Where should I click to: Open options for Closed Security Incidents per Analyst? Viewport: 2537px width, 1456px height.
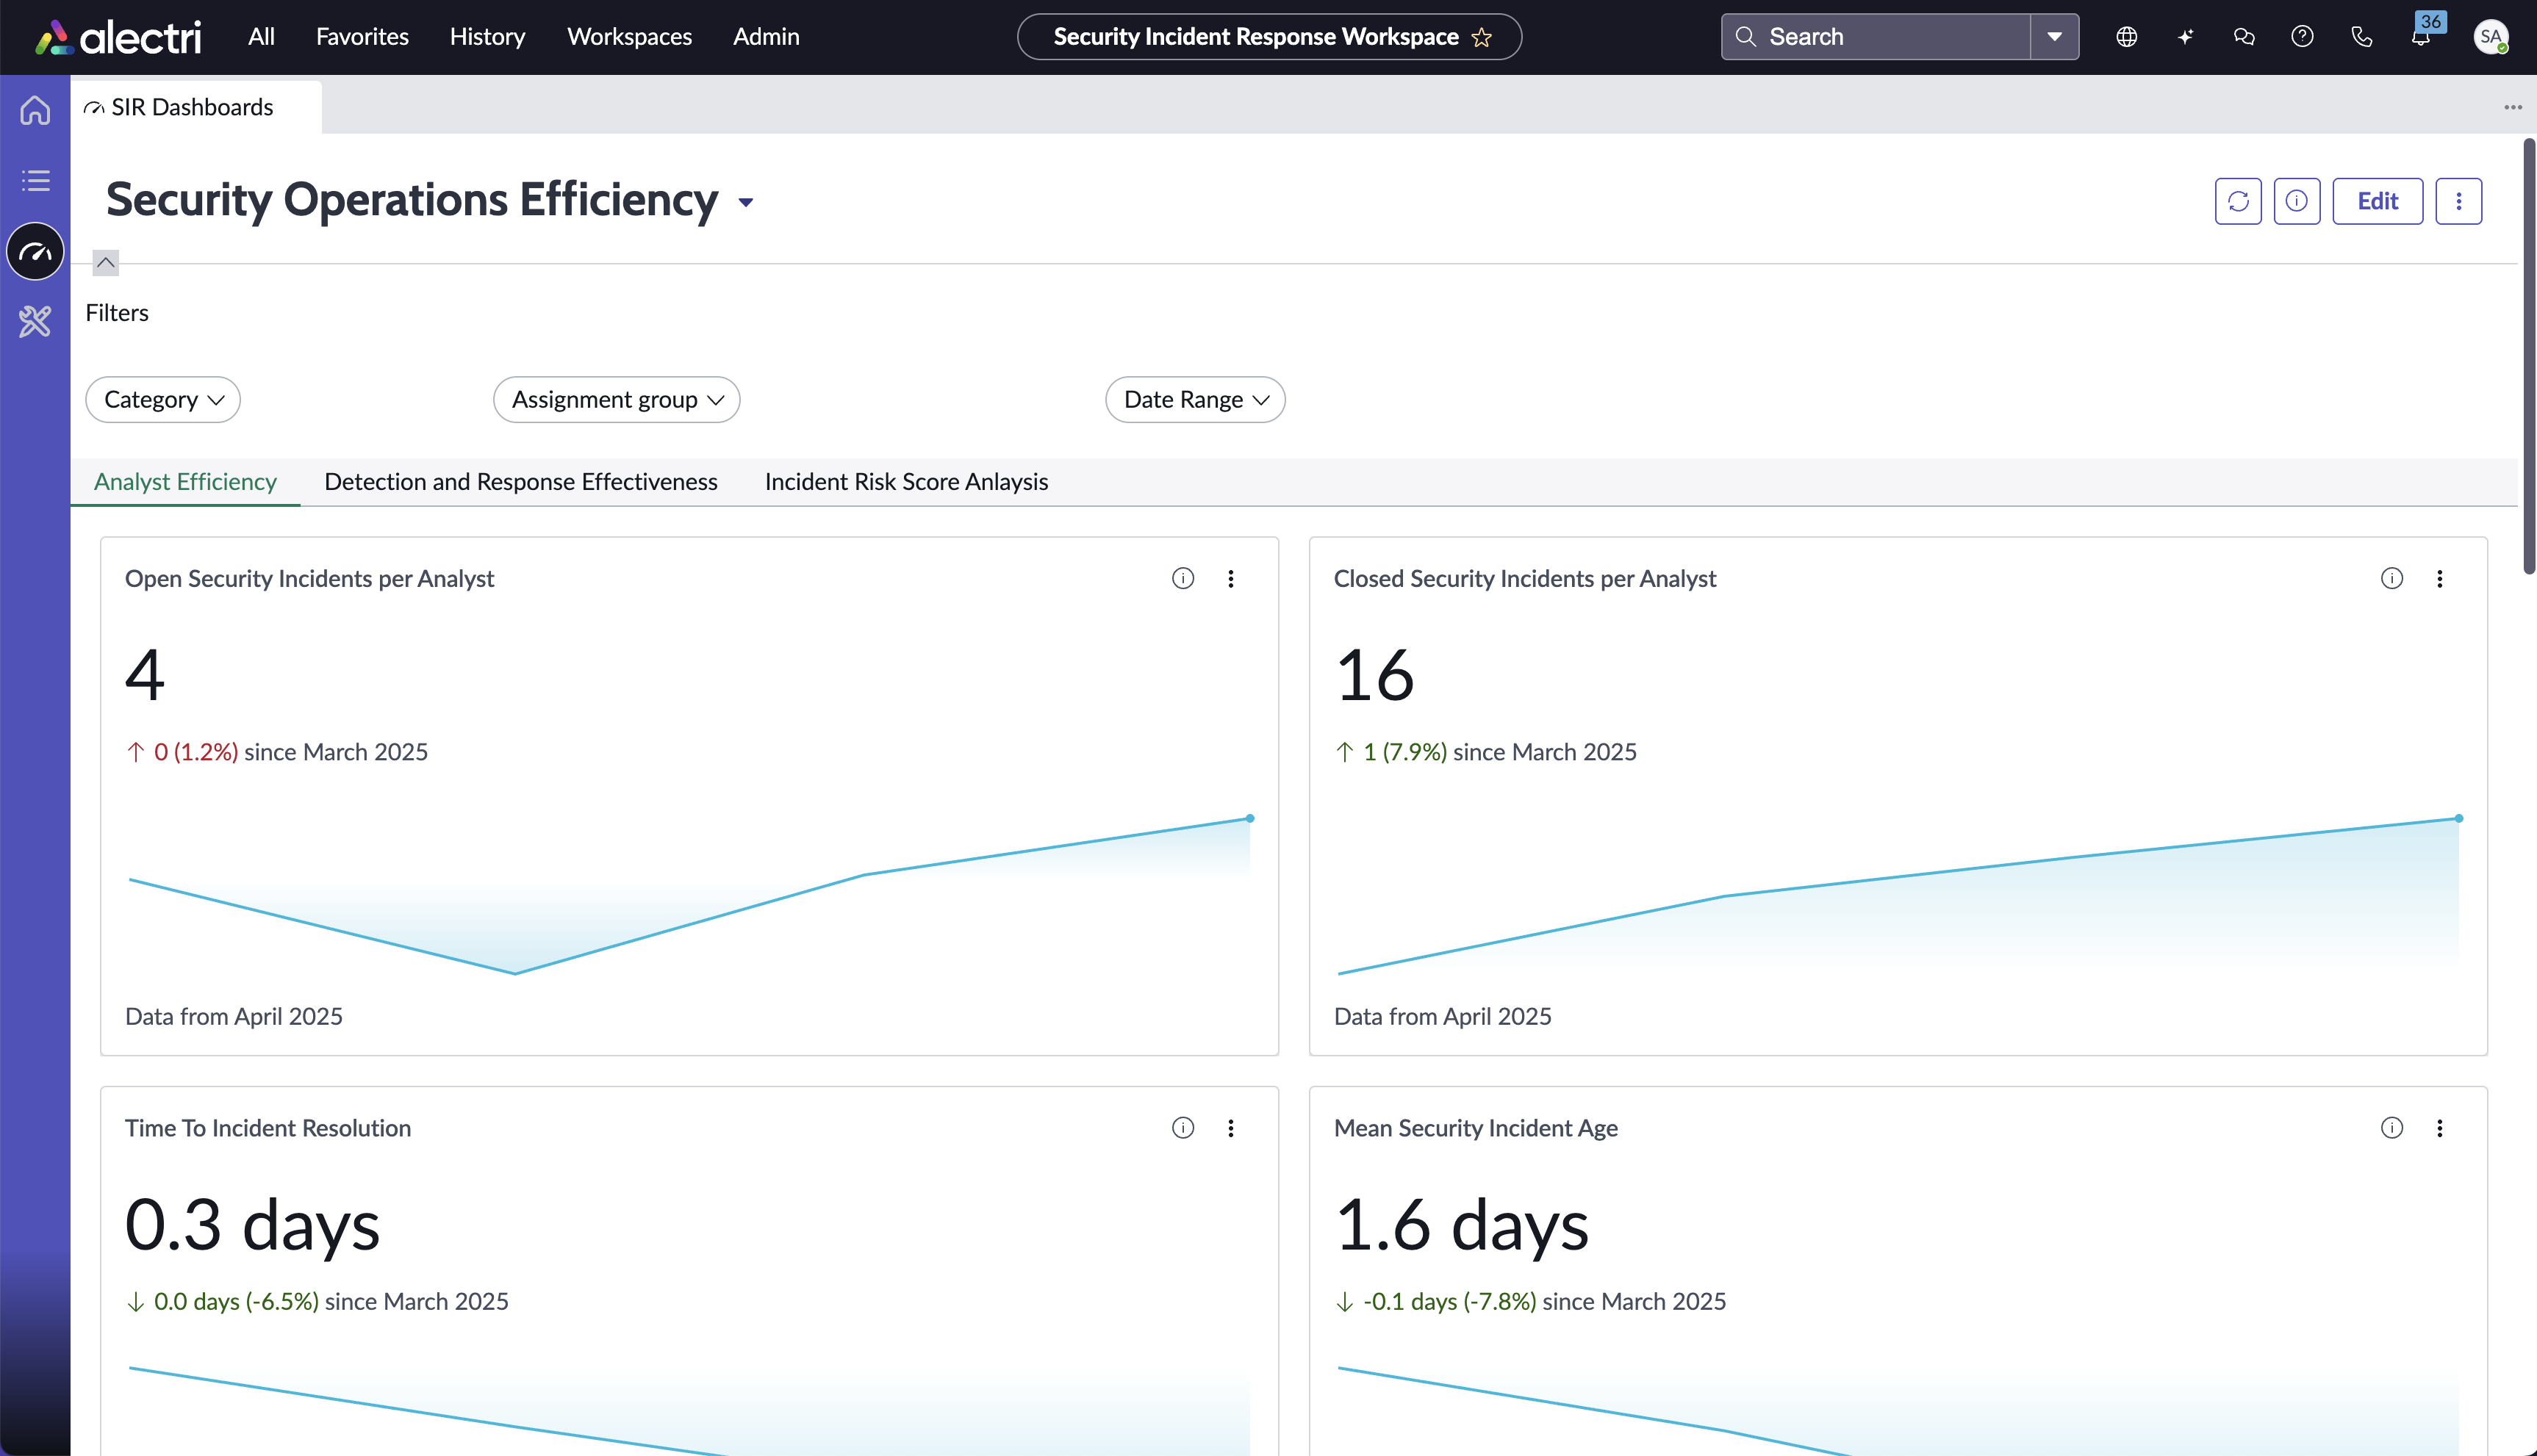click(2440, 578)
